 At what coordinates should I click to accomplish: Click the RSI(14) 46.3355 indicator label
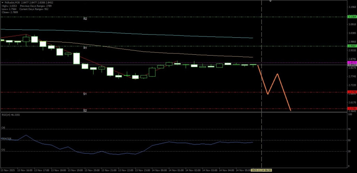point(10,115)
